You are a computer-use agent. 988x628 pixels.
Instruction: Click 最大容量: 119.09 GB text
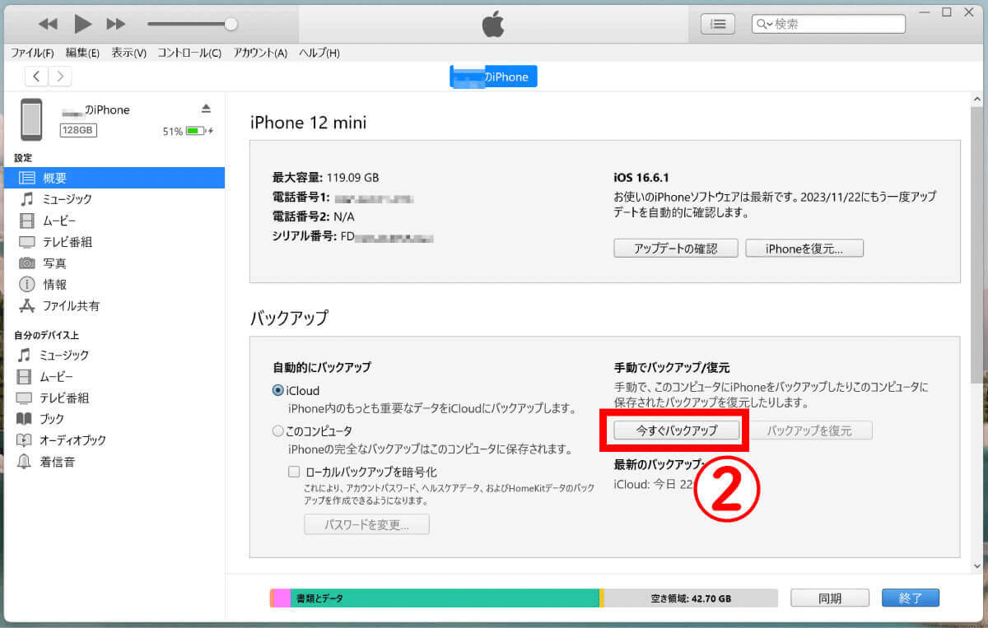(x=325, y=177)
